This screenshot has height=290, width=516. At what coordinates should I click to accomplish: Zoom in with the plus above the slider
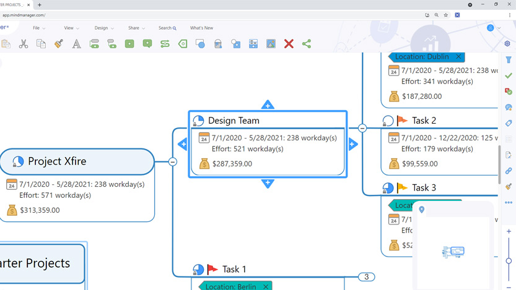[509, 231]
